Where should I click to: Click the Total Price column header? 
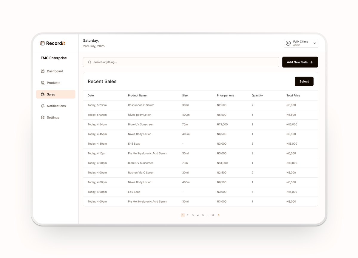point(293,96)
